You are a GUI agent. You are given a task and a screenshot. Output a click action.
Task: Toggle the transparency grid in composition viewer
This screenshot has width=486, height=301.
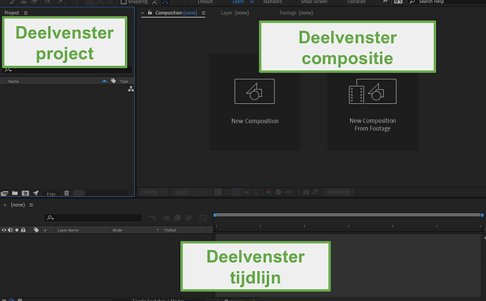coord(227,192)
